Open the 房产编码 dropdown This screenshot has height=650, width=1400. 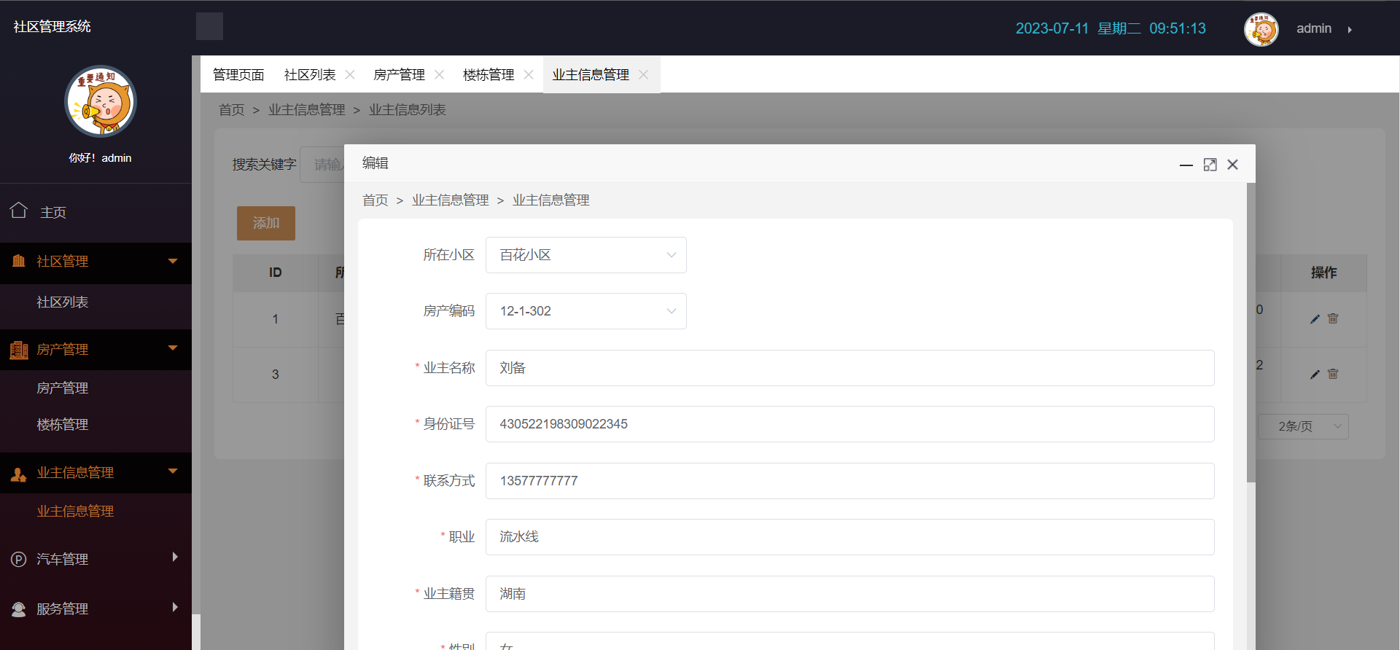pos(586,311)
